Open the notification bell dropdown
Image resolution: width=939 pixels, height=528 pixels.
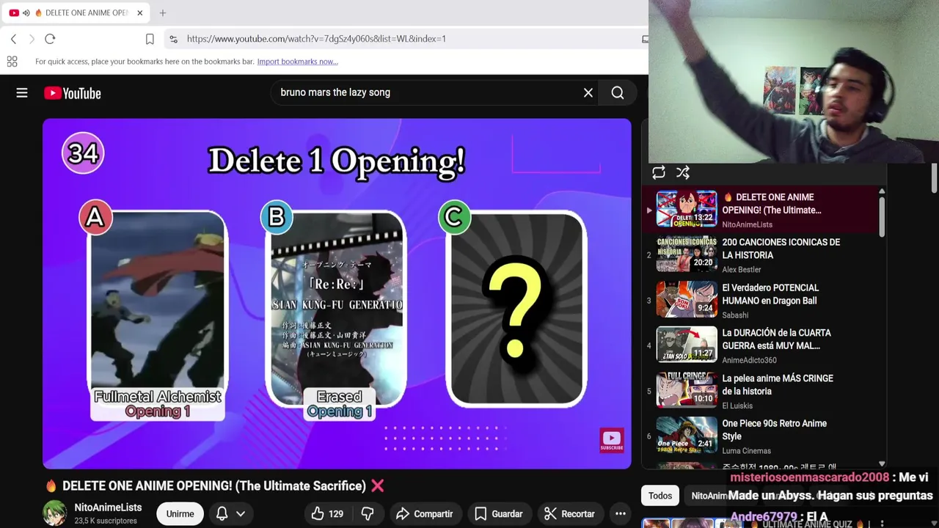point(230,514)
